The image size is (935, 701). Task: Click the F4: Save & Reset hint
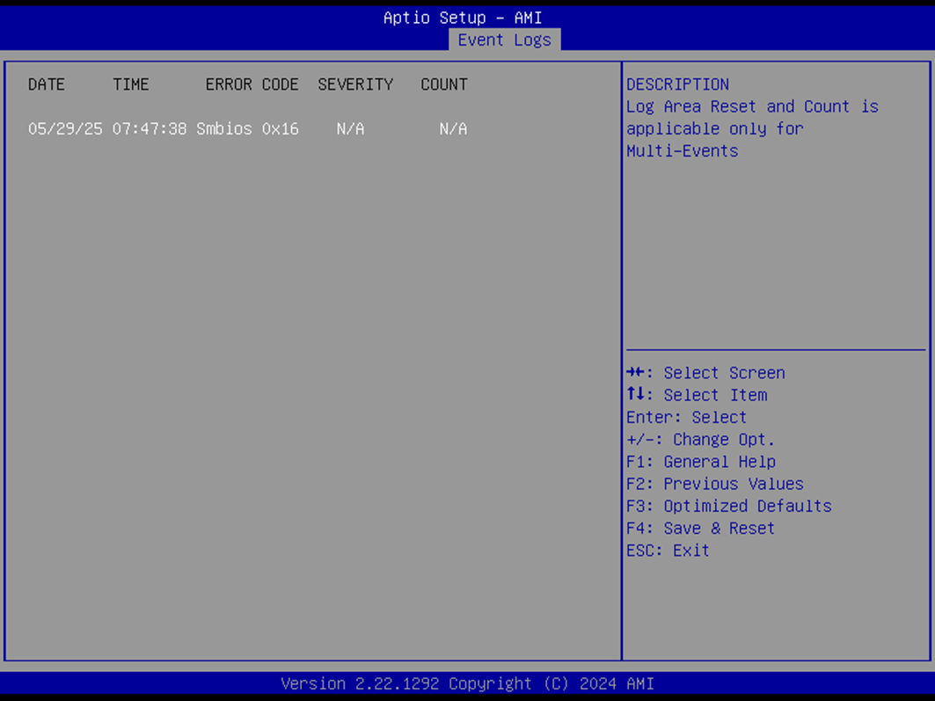click(701, 528)
